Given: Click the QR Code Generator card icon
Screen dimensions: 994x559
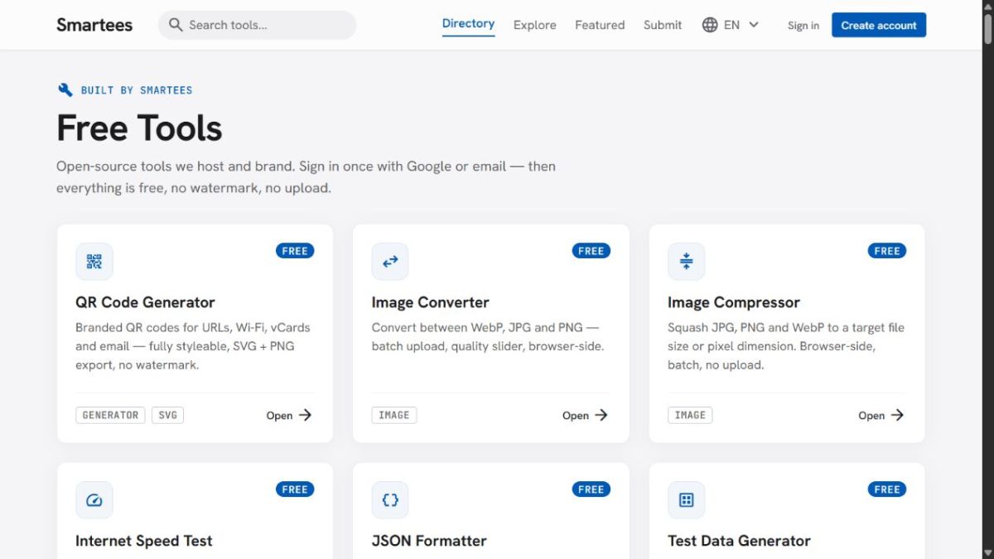Looking at the screenshot, I should click(94, 262).
